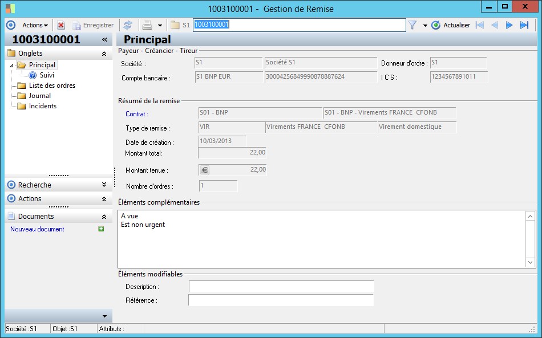
Task: Click the printer icon
Action: [x=147, y=25]
